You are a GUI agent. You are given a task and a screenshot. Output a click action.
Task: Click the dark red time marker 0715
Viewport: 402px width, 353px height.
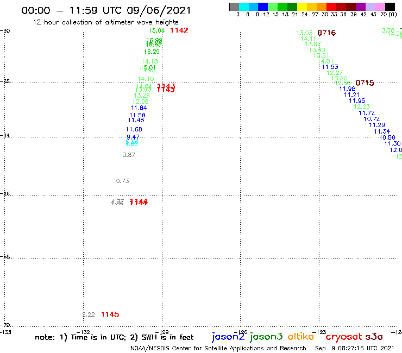(365, 83)
